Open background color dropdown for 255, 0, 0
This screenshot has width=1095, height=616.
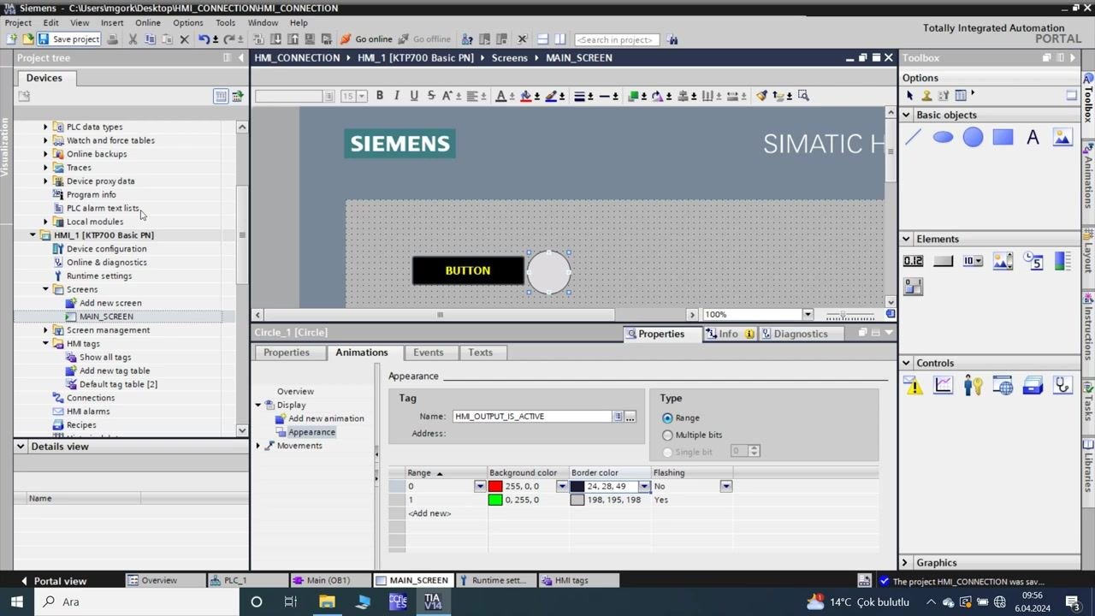click(x=562, y=487)
